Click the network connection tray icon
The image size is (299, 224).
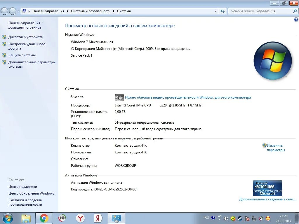(x=254, y=218)
